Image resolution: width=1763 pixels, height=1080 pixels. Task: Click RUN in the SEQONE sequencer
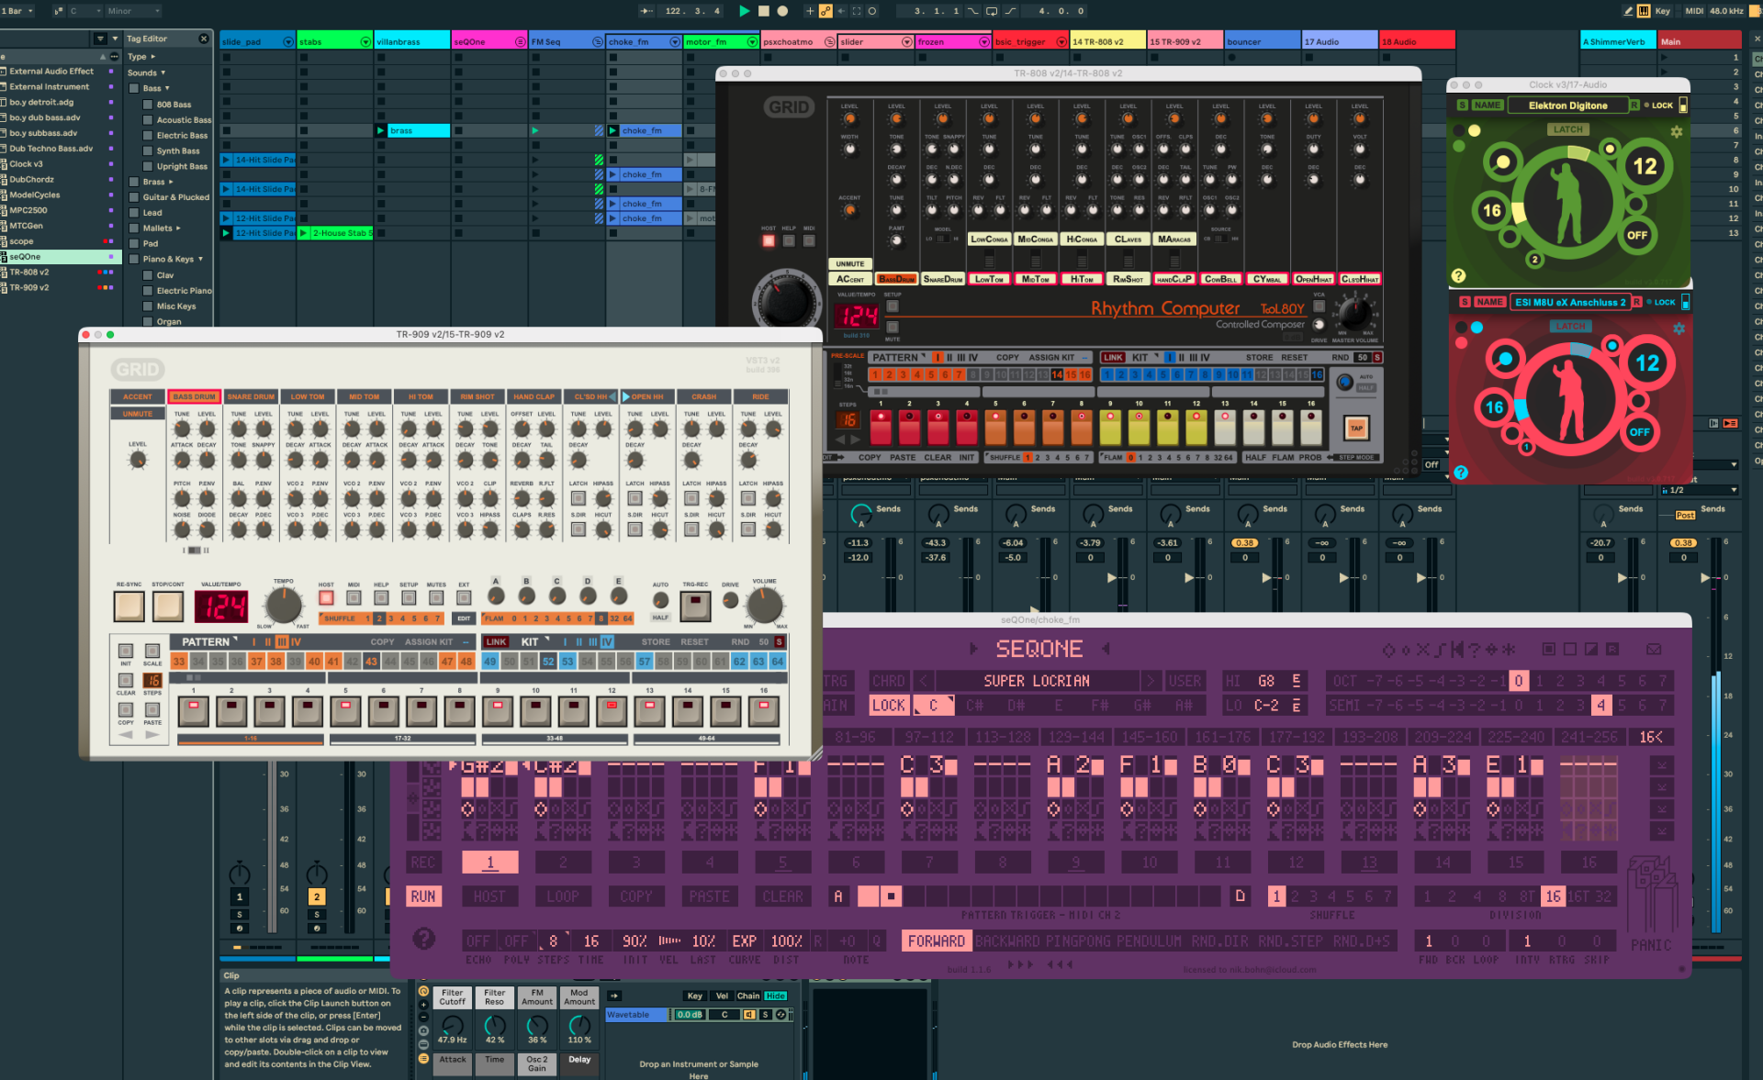(x=423, y=896)
